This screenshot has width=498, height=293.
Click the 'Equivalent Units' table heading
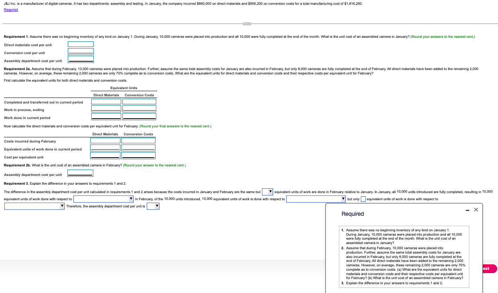coord(124,88)
